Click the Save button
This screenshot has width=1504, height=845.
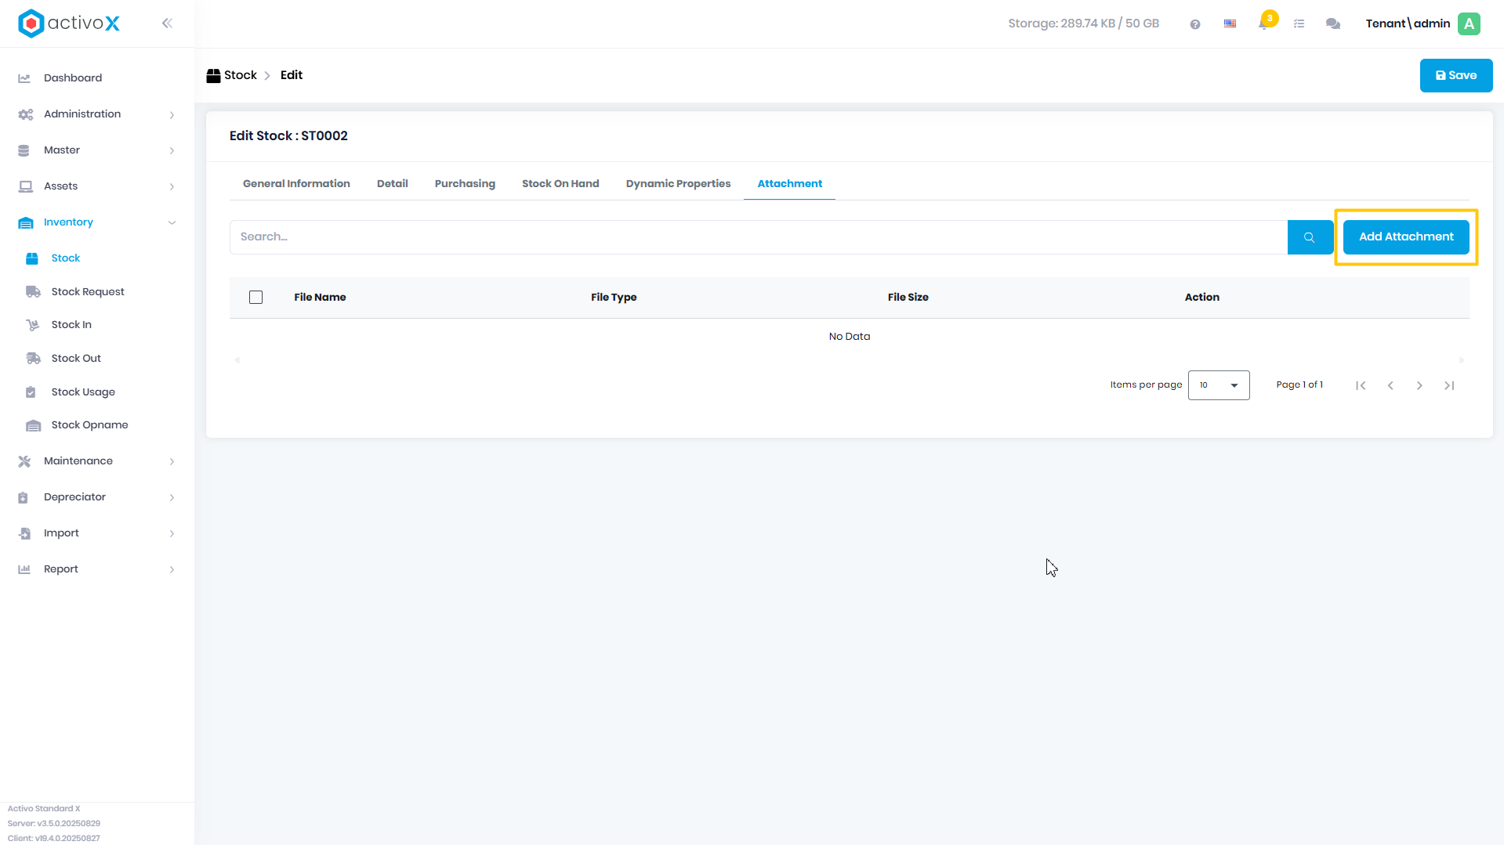[x=1455, y=76]
